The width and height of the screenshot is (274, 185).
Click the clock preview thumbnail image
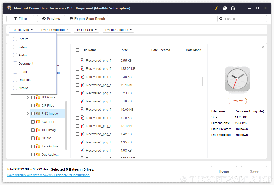click(237, 79)
